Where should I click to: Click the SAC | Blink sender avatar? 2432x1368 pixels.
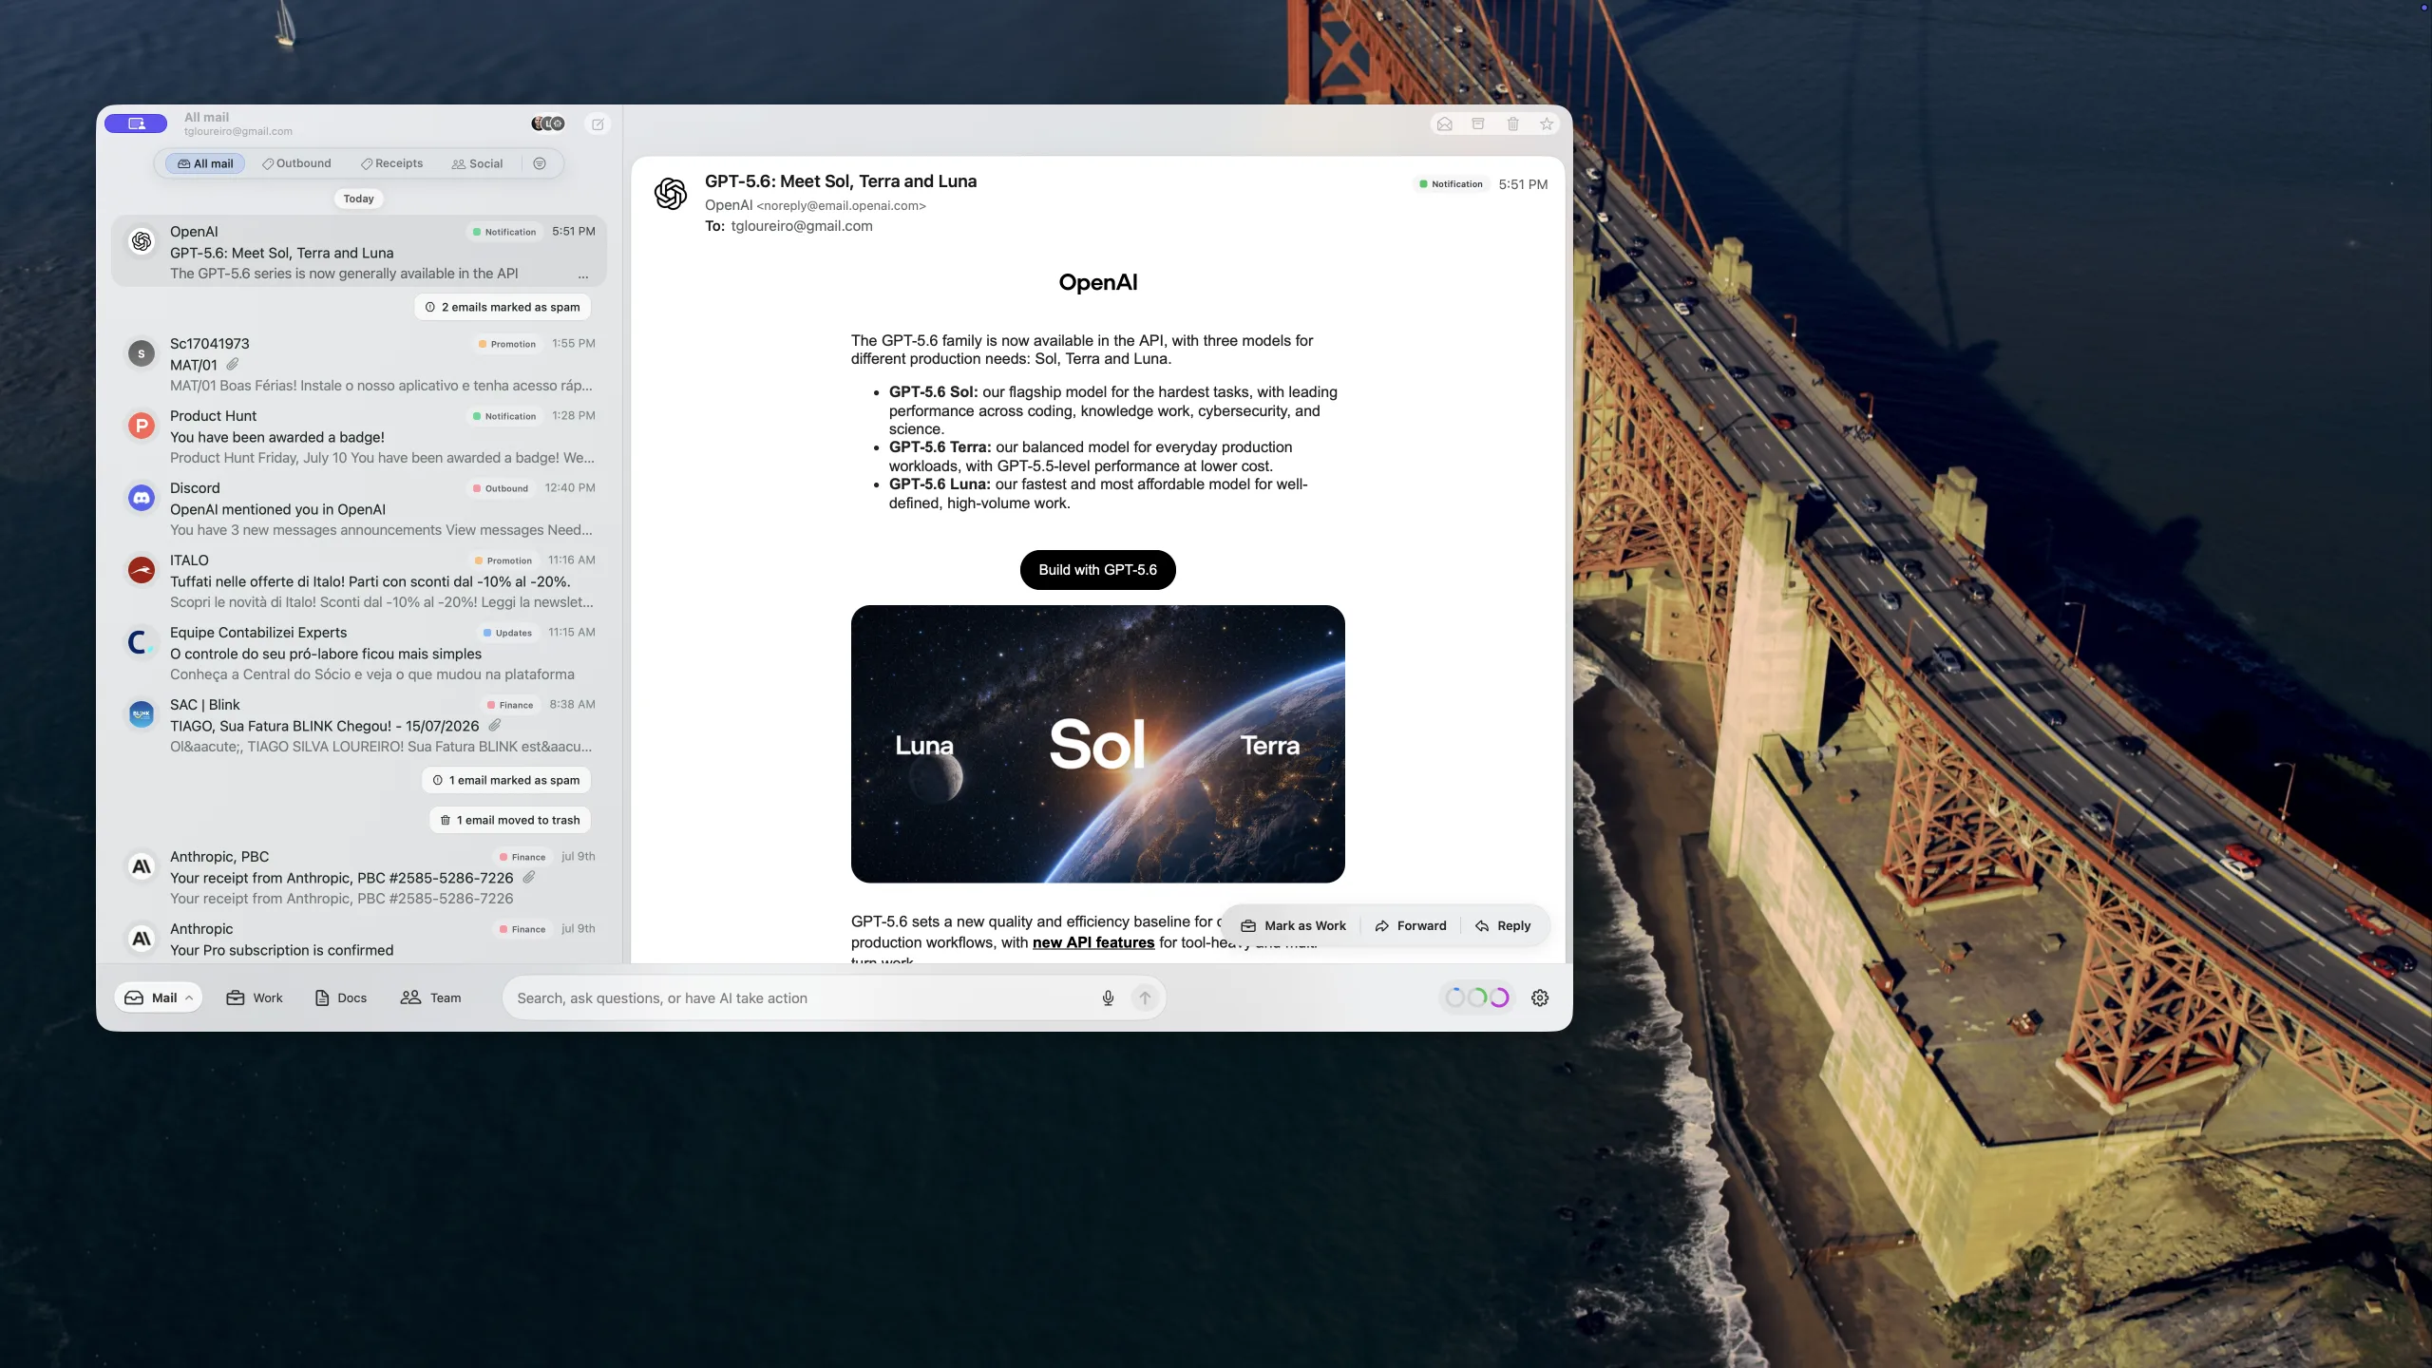tap(142, 714)
